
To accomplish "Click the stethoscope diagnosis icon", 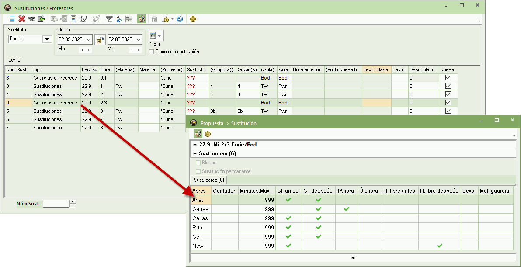I will 83,19.
